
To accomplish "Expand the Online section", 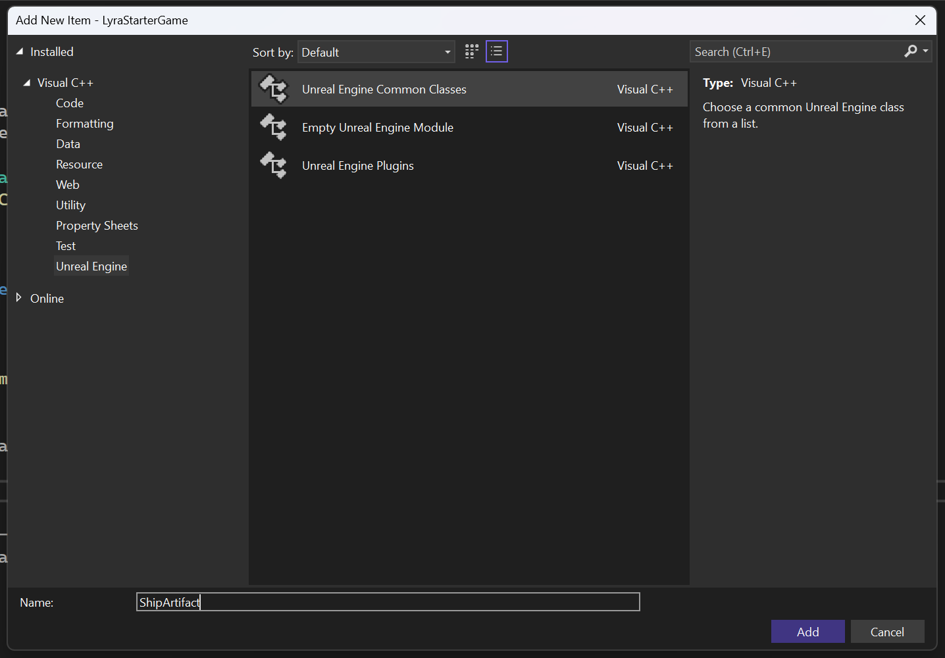I will (x=19, y=297).
